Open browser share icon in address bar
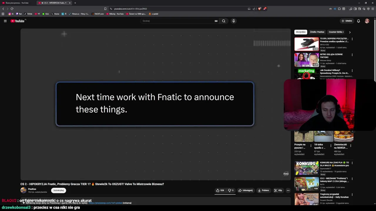 [254, 9]
